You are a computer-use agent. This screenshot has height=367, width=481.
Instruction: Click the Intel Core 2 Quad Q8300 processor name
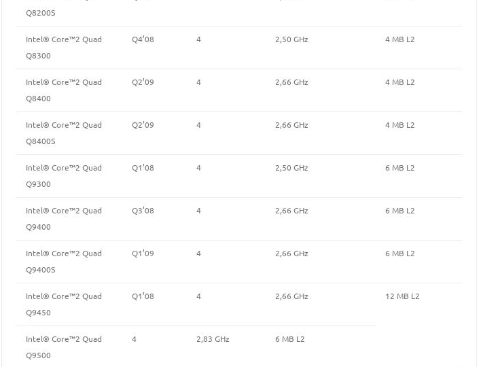coord(64,48)
